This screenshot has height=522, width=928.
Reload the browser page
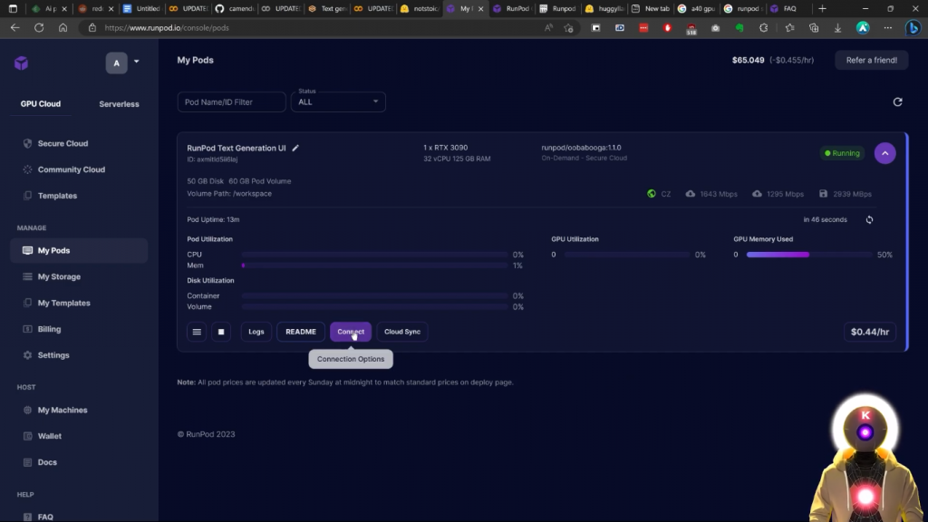pyautogui.click(x=39, y=28)
